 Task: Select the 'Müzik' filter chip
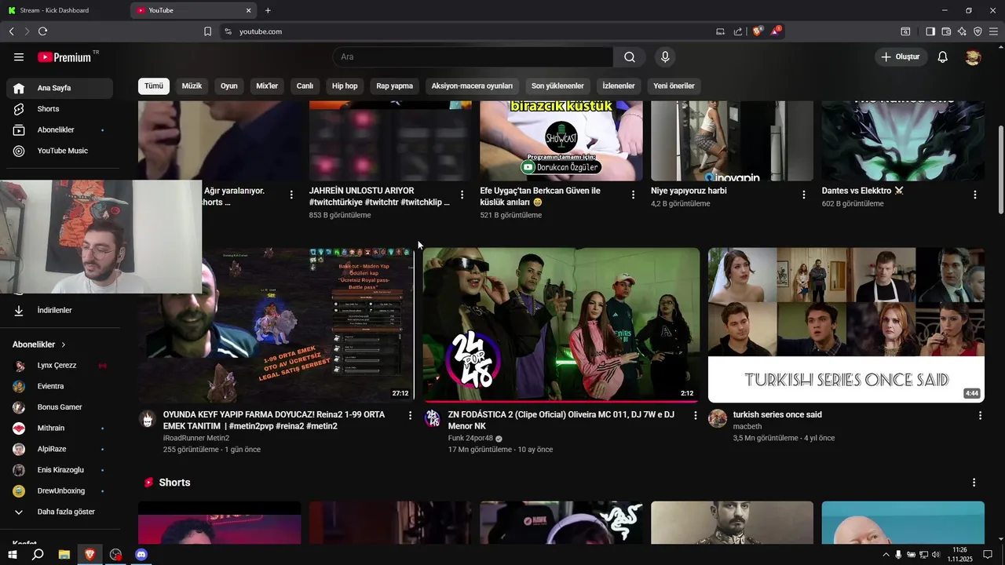coord(192,86)
